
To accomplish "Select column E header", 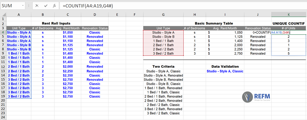I will point(117,15).
